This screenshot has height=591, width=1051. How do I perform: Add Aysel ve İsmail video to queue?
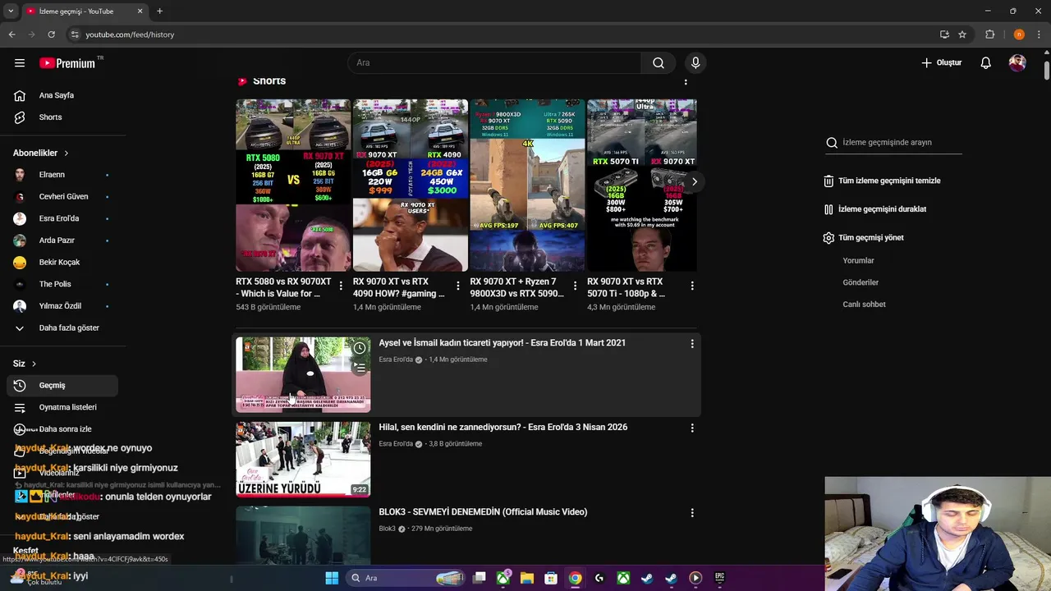(x=360, y=368)
